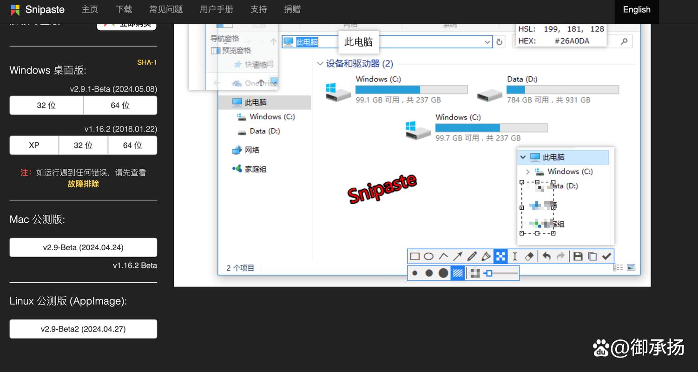Select the Pencil tool in Snipaste toolbar
Screen dimensions: 698x372
[472, 256]
